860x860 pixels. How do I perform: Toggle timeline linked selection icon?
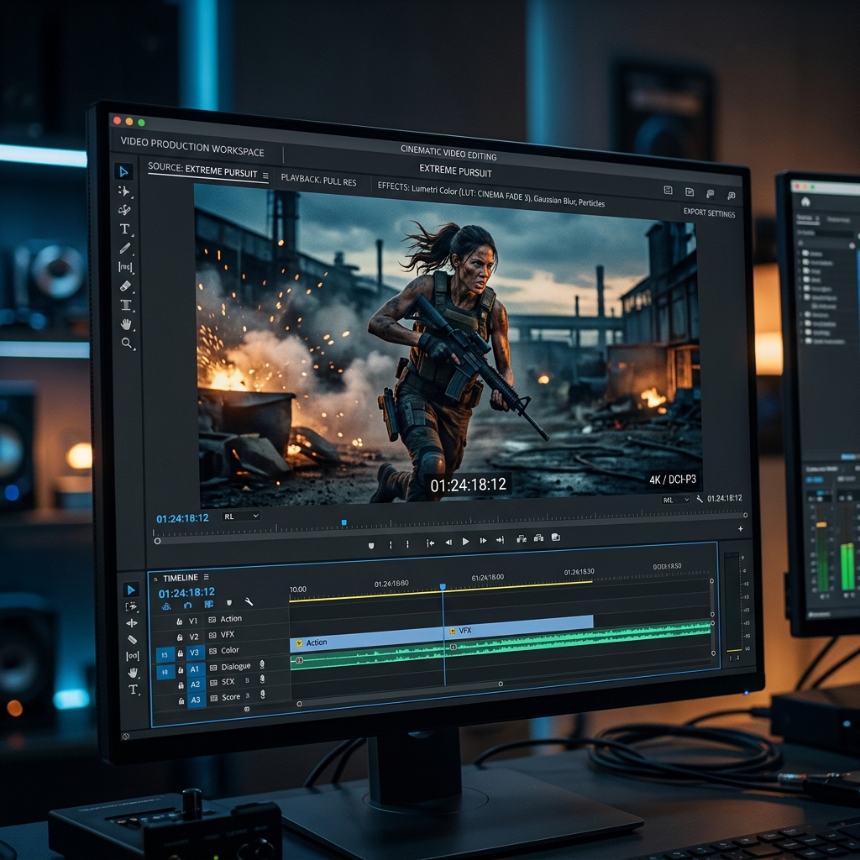(208, 604)
